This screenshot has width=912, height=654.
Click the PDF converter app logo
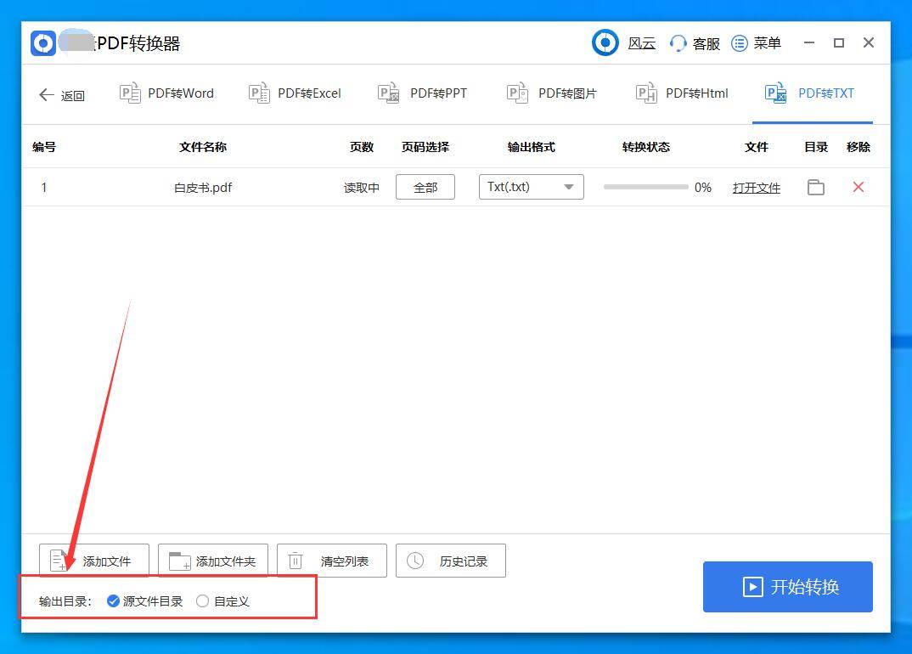(43, 43)
